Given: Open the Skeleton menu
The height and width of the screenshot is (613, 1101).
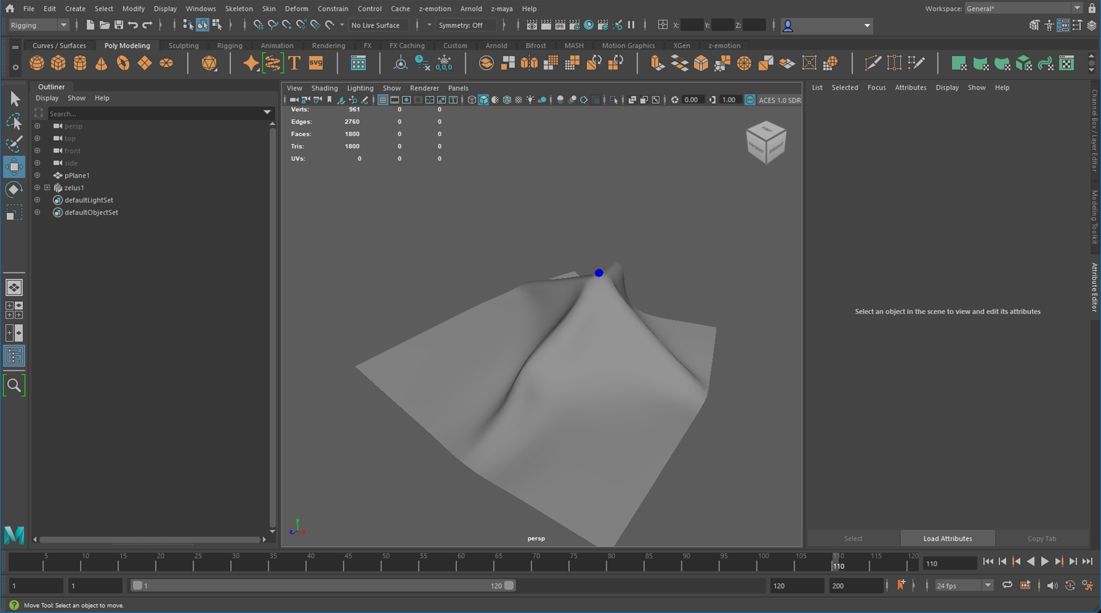Looking at the screenshot, I should (x=239, y=8).
